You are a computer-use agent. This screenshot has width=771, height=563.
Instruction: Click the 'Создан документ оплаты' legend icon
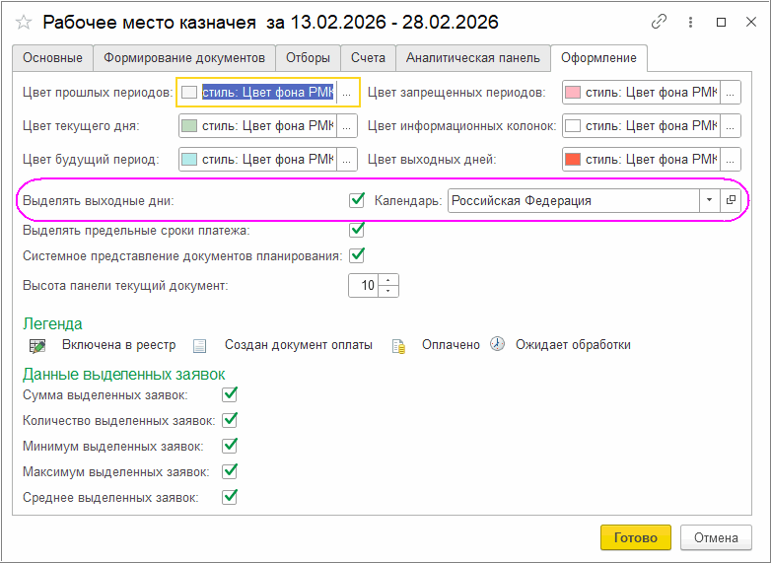pyautogui.click(x=200, y=345)
